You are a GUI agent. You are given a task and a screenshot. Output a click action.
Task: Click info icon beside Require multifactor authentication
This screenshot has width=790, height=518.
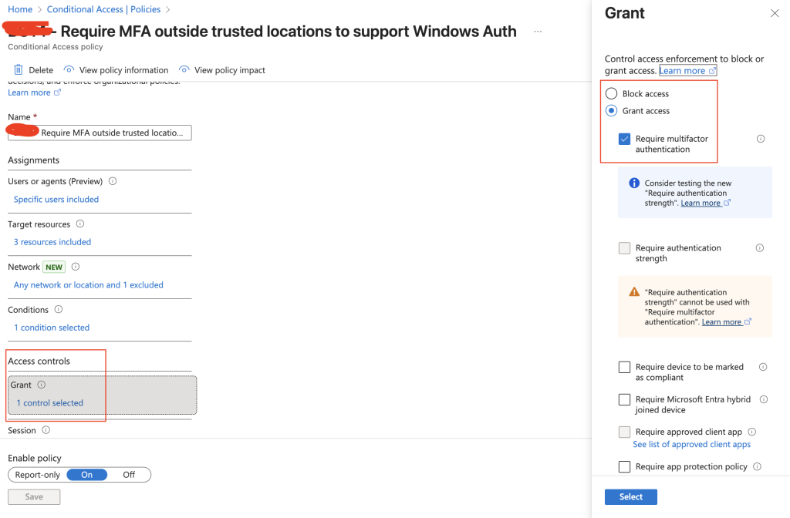(x=761, y=140)
